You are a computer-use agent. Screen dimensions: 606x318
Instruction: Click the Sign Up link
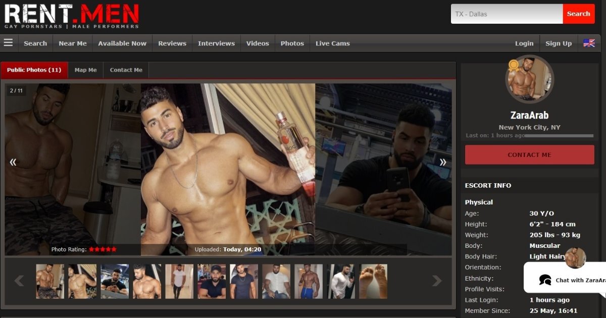click(x=559, y=43)
